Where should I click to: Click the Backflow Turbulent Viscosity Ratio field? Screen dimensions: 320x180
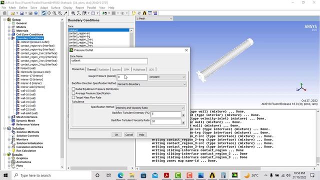(x=165, y=121)
